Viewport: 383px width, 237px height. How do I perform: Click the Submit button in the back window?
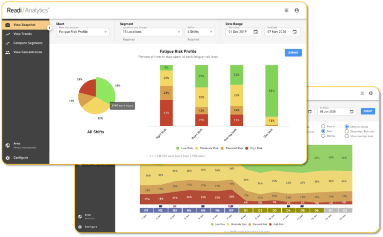pyautogui.click(x=368, y=111)
